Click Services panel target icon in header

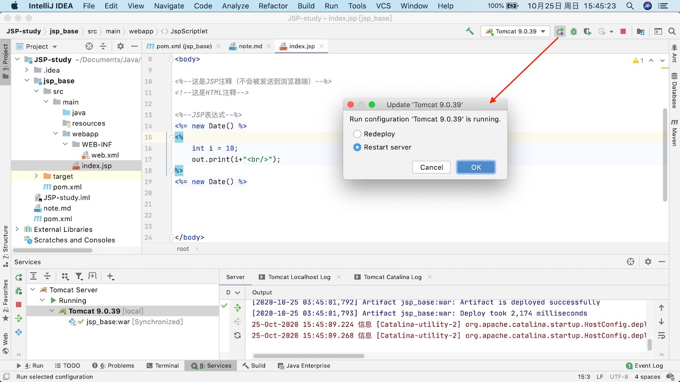point(630,262)
